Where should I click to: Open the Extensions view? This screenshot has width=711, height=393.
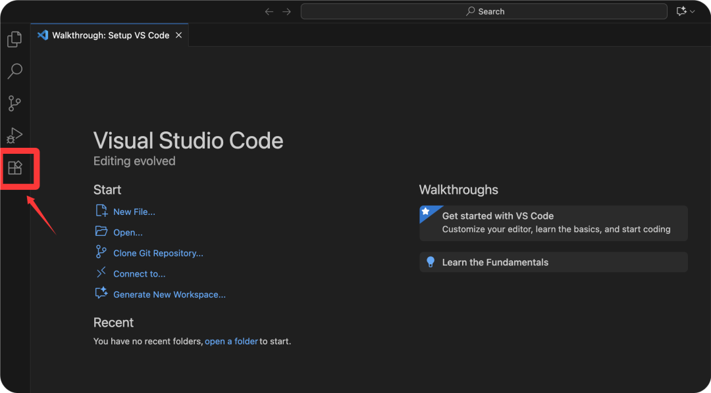point(15,168)
